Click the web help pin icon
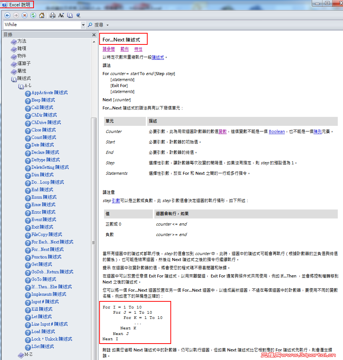Viewport: 343px width, 360px height. point(79,15)
